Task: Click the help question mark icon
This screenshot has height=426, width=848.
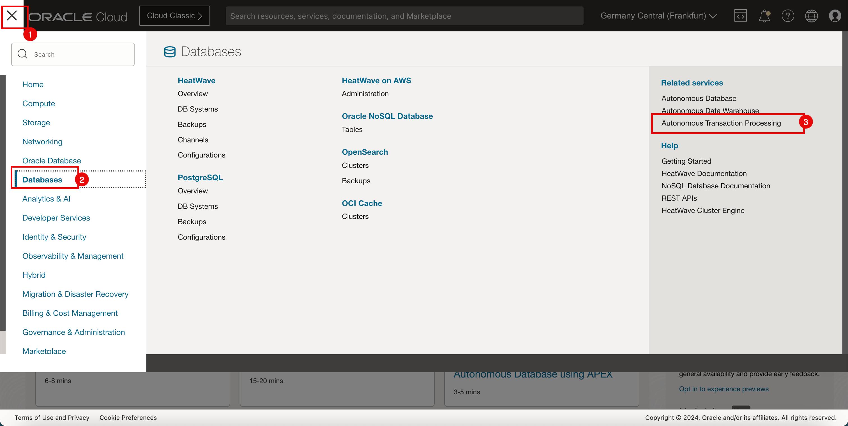Action: coord(788,16)
